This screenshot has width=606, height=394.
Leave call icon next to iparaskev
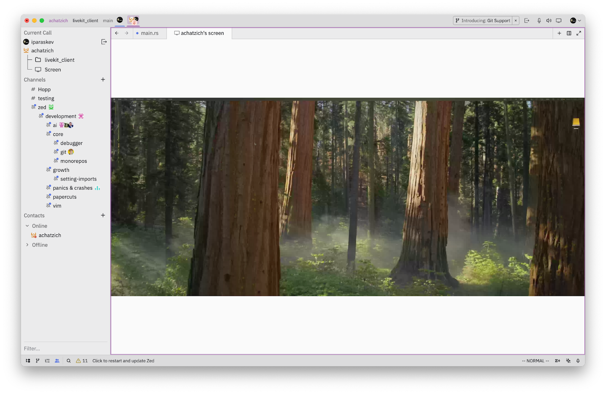104,42
